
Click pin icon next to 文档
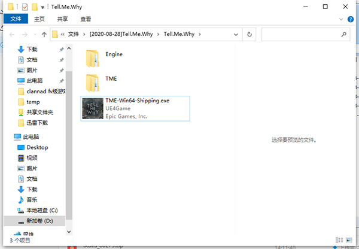click(62, 60)
